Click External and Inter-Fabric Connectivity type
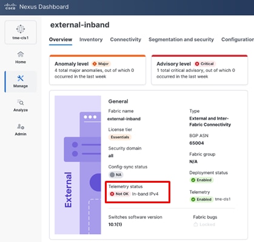This screenshot has width=254, height=242. click(x=210, y=122)
